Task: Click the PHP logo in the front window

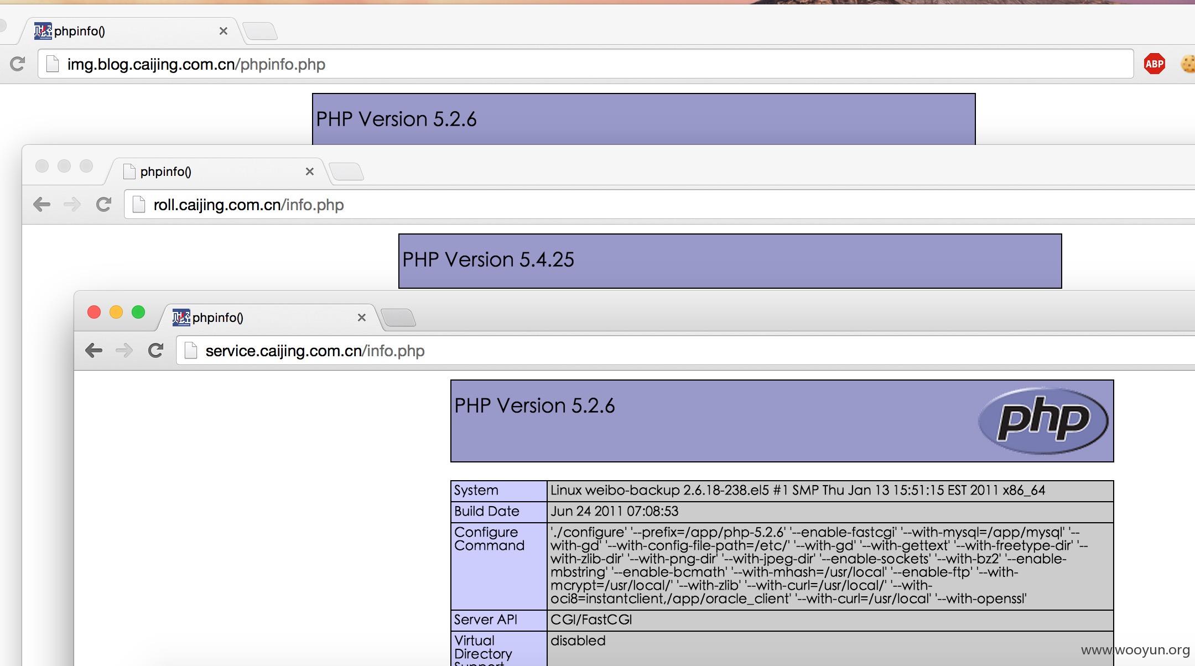Action: [x=1043, y=420]
